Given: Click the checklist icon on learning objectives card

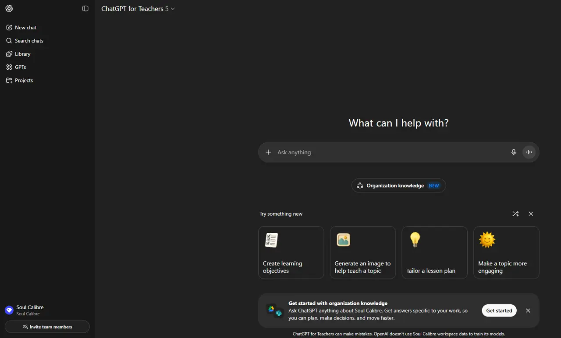Looking at the screenshot, I should click(271, 240).
